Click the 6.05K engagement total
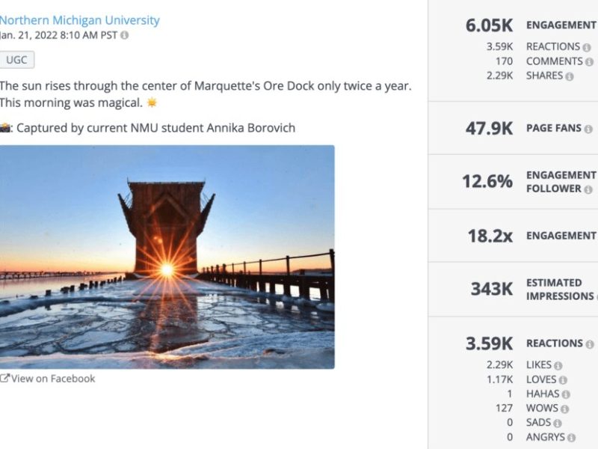 click(489, 25)
